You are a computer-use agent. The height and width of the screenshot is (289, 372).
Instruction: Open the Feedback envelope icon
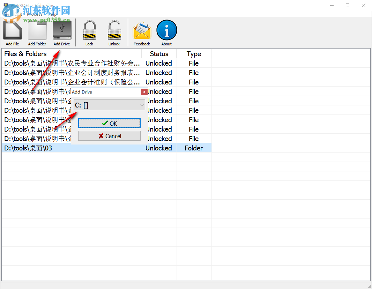[142, 30]
